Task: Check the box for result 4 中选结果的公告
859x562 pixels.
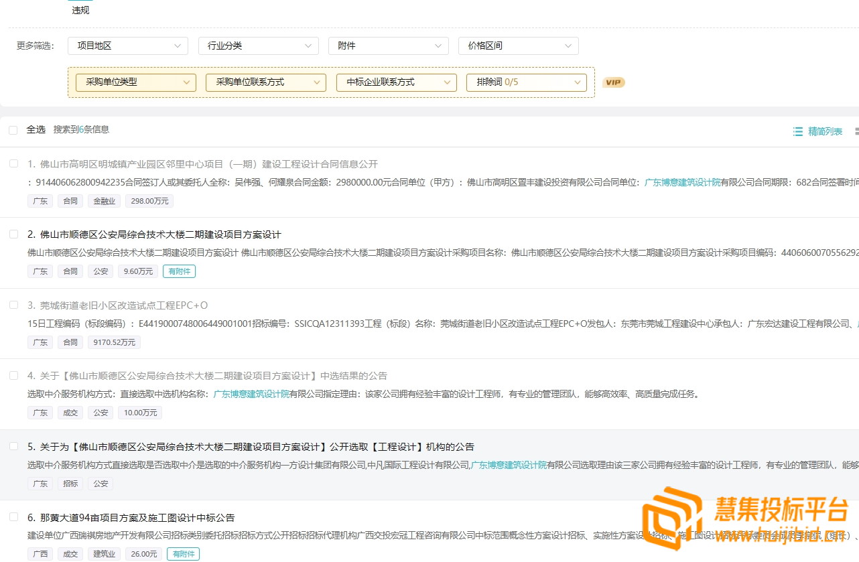Action: (13, 375)
